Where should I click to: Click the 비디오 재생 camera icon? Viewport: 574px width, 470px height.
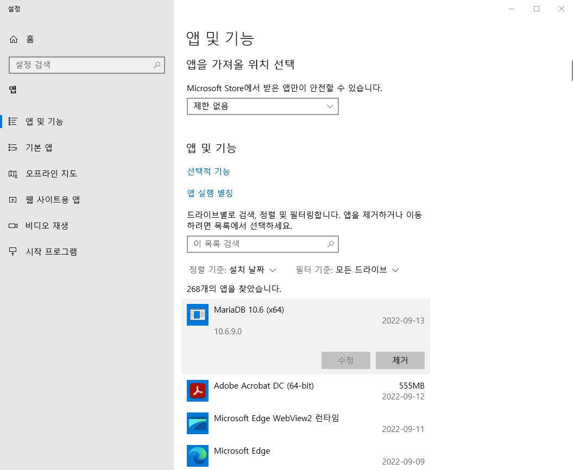pyautogui.click(x=13, y=226)
